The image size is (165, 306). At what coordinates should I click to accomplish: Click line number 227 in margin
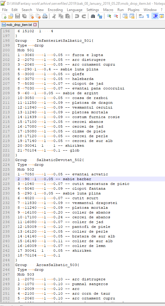[6, 179]
